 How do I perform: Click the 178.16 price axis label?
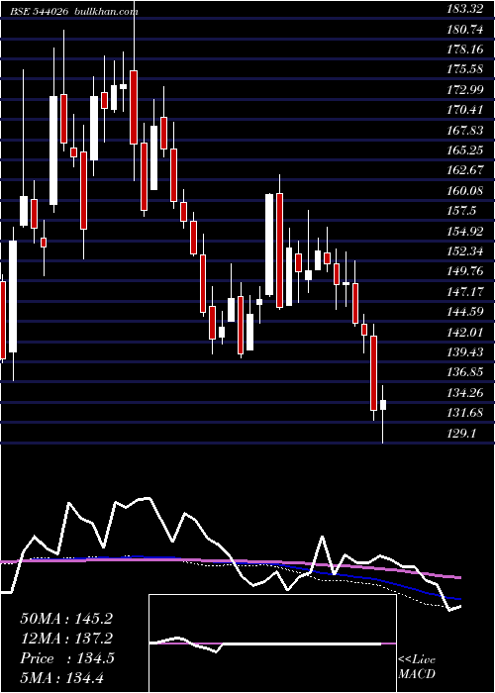pos(464,49)
